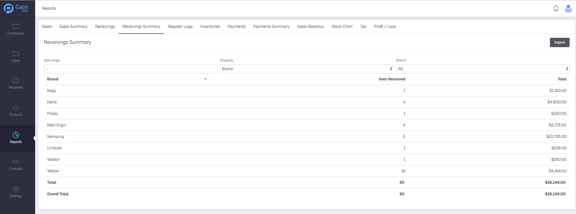Screen dimensions: 576x214
Task: Toggle sort arrow on Brand column
Action: click(205, 79)
